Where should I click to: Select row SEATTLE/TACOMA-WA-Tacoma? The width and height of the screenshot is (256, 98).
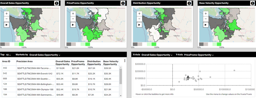point(61,68)
